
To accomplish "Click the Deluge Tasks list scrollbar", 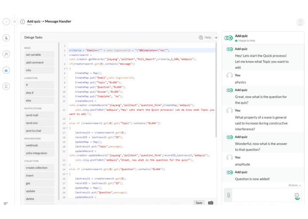I will (58, 121).
